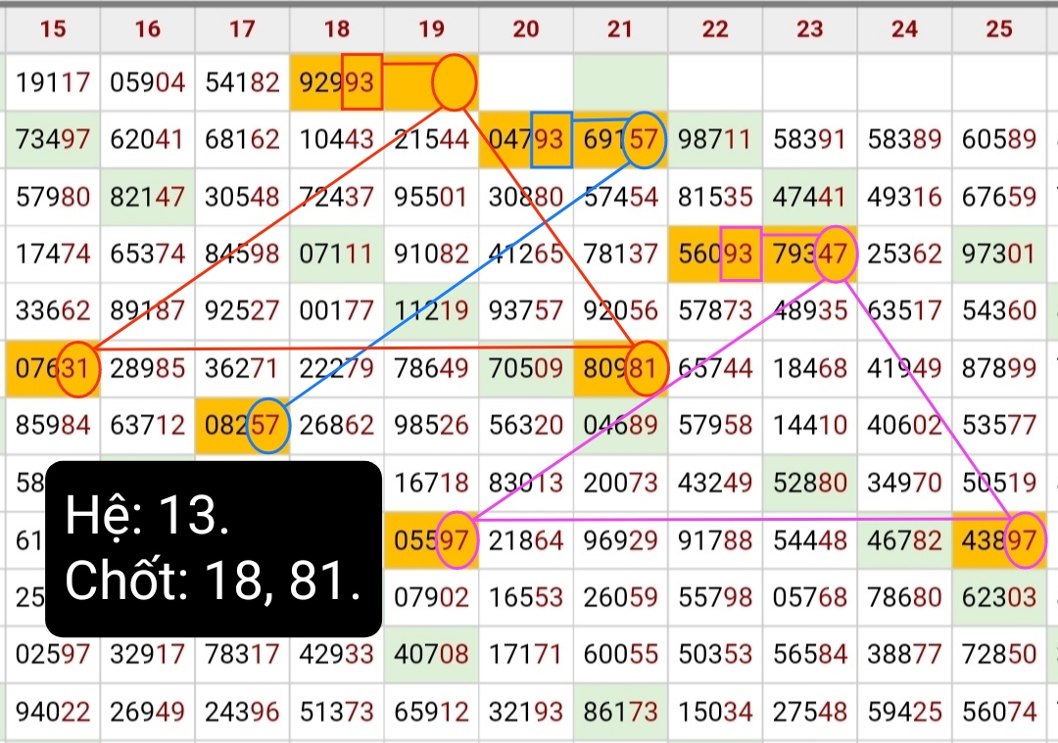Select the green cell 47441
This screenshot has height=743, width=1058.
pyautogui.click(x=810, y=197)
